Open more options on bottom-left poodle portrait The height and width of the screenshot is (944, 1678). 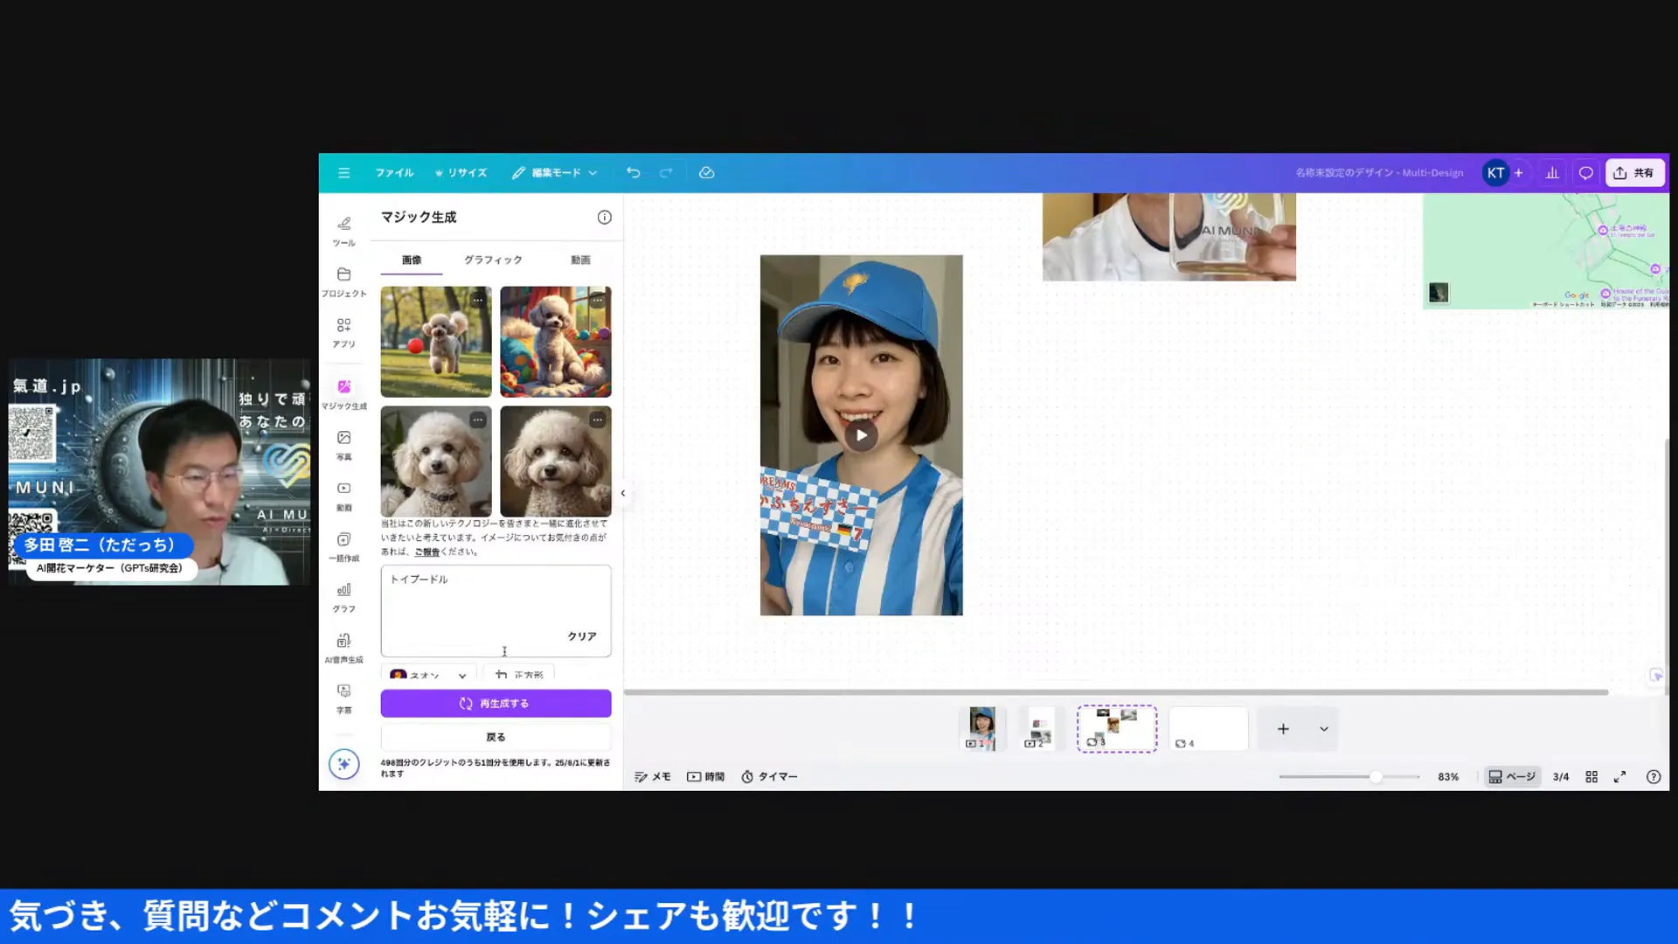coord(478,420)
